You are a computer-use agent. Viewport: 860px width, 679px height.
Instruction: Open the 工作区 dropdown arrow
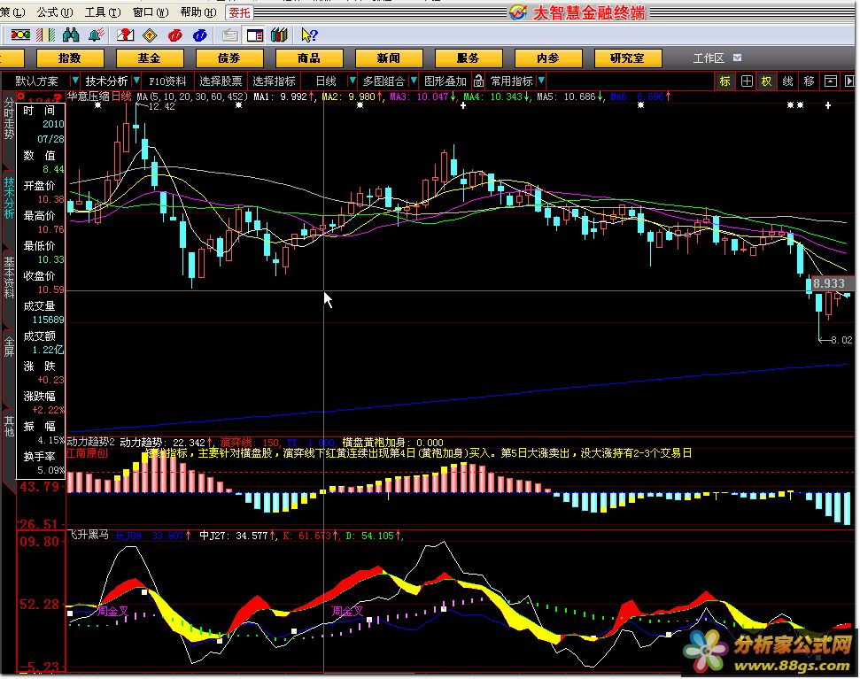[x=737, y=58]
